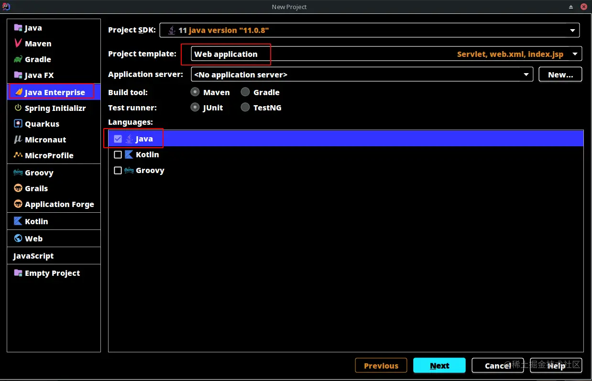Screen dimensions: 592x381
Task: Click the Groovy icon in sidebar
Action: pyautogui.click(x=18, y=173)
